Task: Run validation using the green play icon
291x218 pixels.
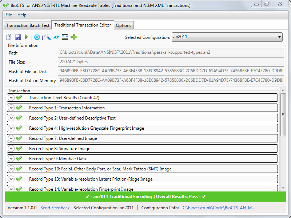Action: coord(26,37)
